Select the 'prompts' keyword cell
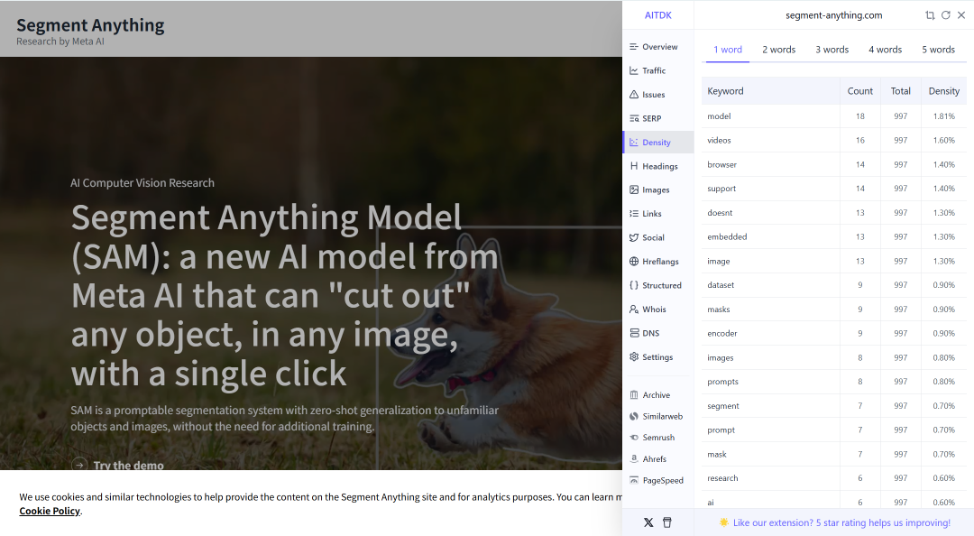Viewport: 974px width, 536px height. click(x=771, y=382)
